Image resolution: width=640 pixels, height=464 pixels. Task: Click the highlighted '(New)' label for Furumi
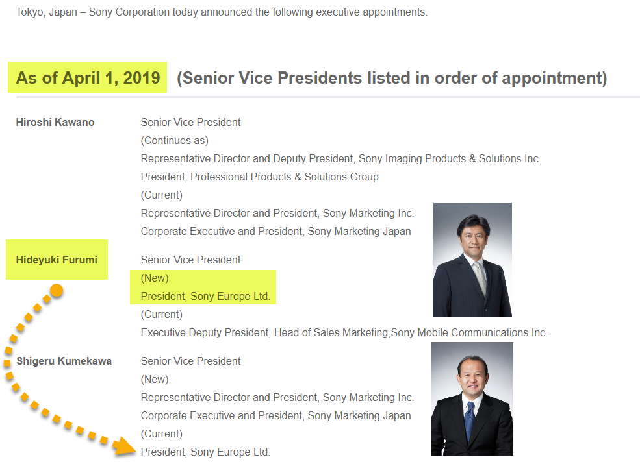tap(155, 278)
